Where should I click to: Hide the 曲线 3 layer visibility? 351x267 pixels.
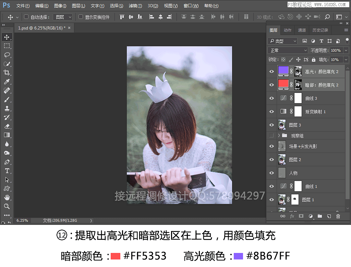pos(272,98)
